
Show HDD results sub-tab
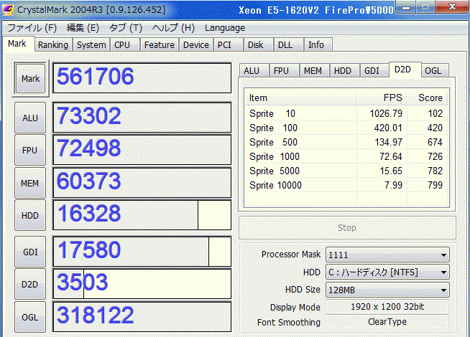[345, 70]
